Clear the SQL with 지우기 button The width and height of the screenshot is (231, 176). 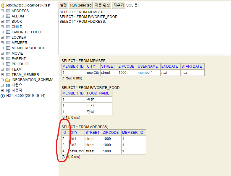(x=119, y=5)
